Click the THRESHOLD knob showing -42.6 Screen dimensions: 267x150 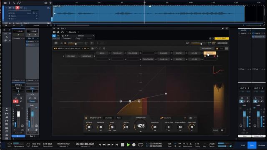click(x=141, y=126)
